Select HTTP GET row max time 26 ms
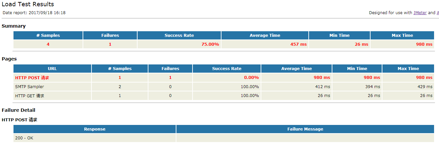 tap(426, 96)
